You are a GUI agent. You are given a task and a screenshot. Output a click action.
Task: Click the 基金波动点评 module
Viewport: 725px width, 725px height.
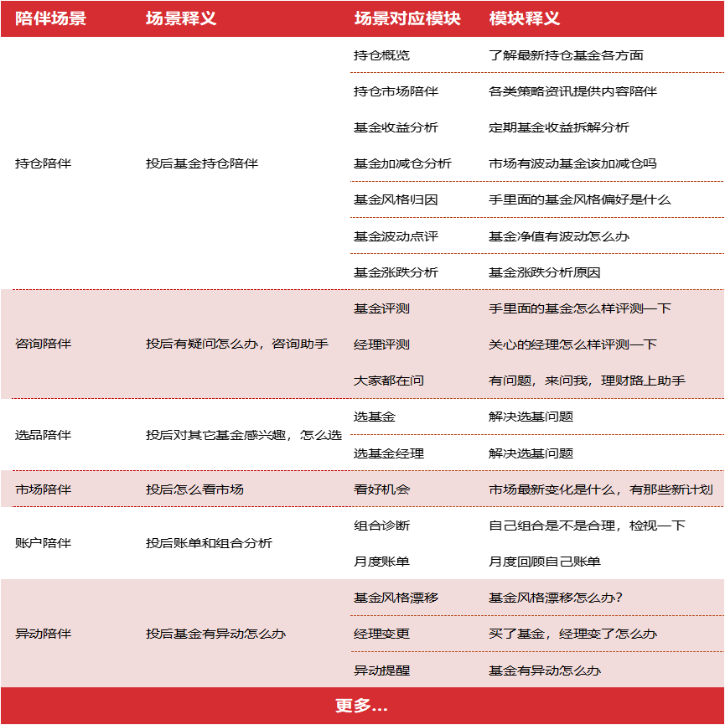[396, 236]
